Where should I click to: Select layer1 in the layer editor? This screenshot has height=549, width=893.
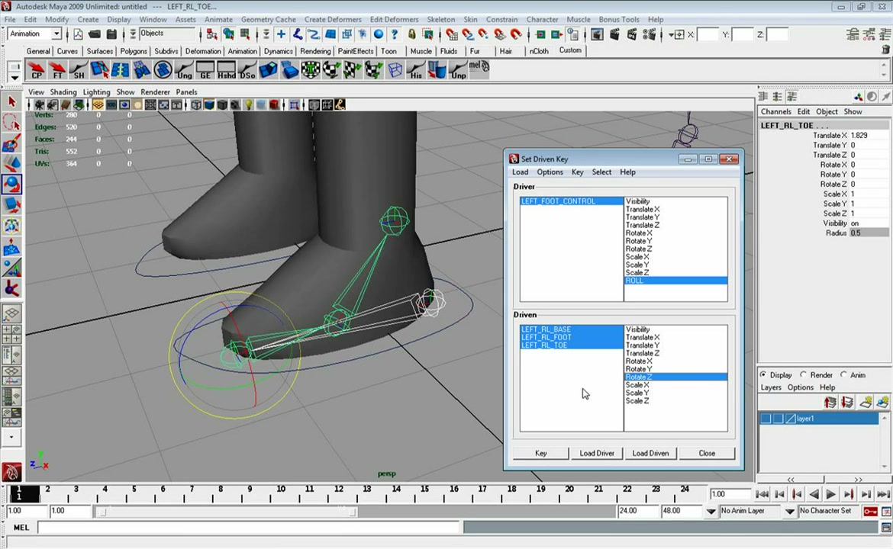[x=818, y=419]
